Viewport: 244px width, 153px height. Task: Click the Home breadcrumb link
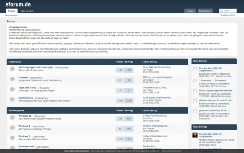[x=12, y=21]
